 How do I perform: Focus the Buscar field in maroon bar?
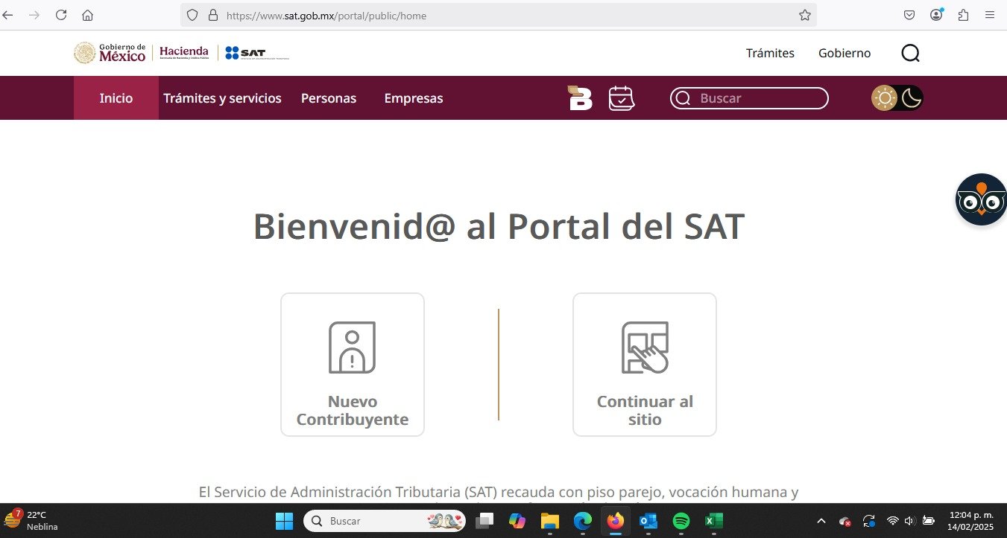749,98
